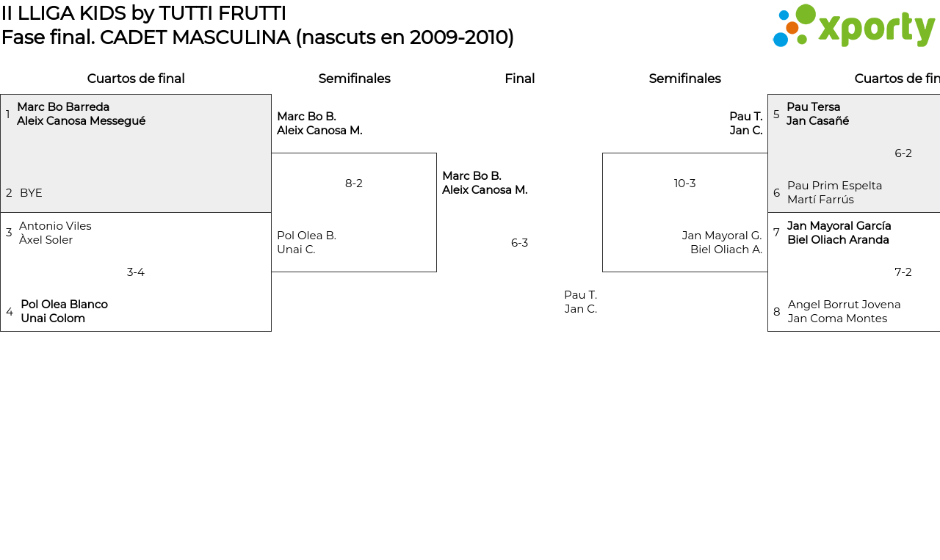Click the BYE entry in seed 2

[31, 193]
